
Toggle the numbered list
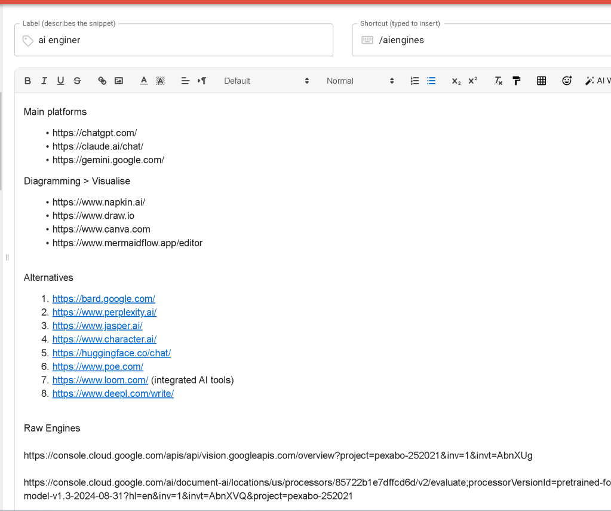pos(415,81)
